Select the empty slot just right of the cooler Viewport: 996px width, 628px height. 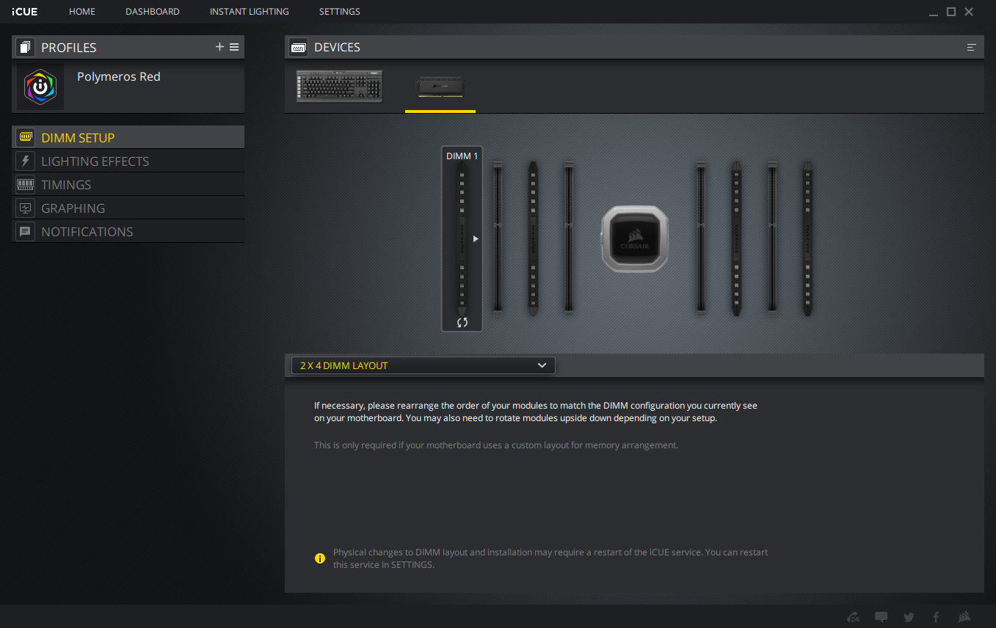click(x=701, y=238)
